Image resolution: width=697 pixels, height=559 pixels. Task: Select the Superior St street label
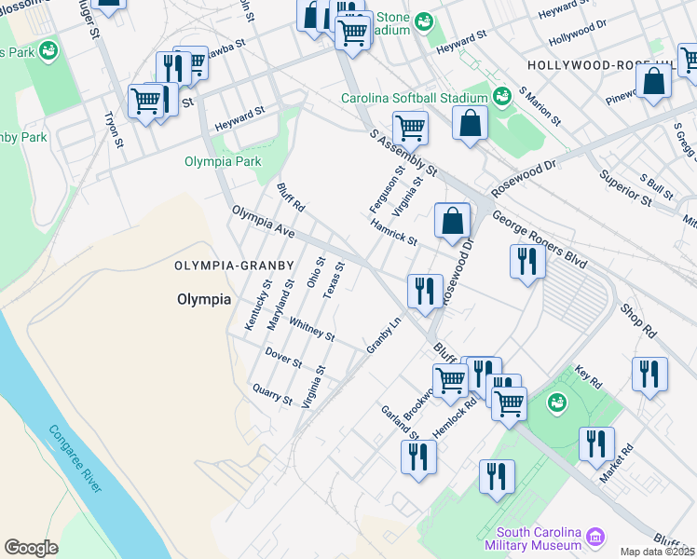click(626, 188)
